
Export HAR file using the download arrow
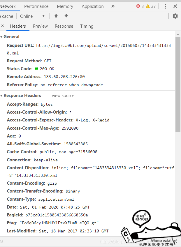coord(66,16)
